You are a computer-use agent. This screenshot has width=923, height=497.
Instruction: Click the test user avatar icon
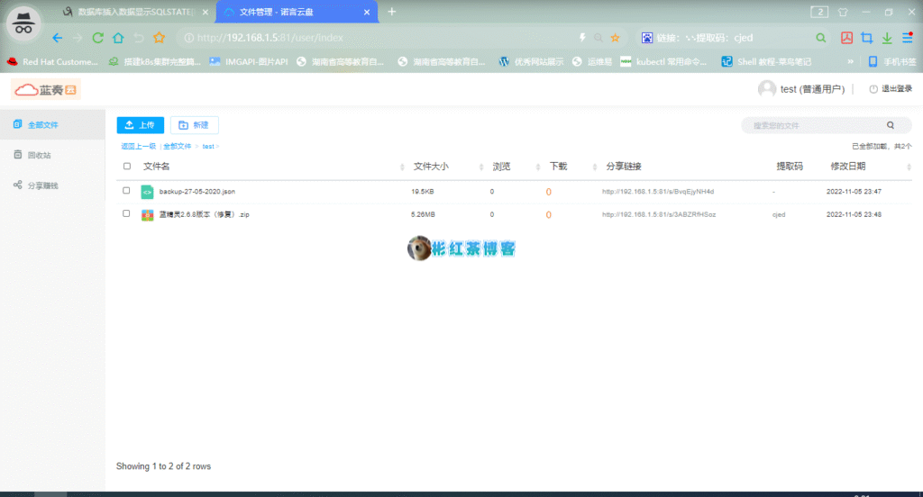767,89
